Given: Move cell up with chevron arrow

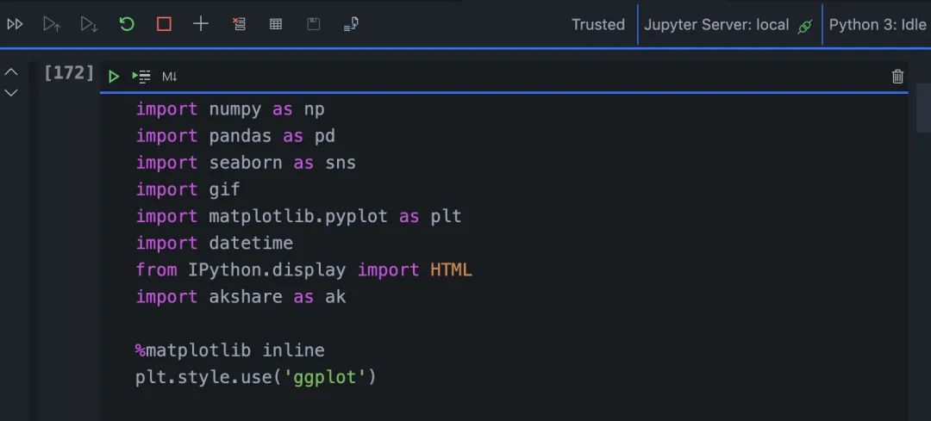Looking at the screenshot, I should [11, 72].
